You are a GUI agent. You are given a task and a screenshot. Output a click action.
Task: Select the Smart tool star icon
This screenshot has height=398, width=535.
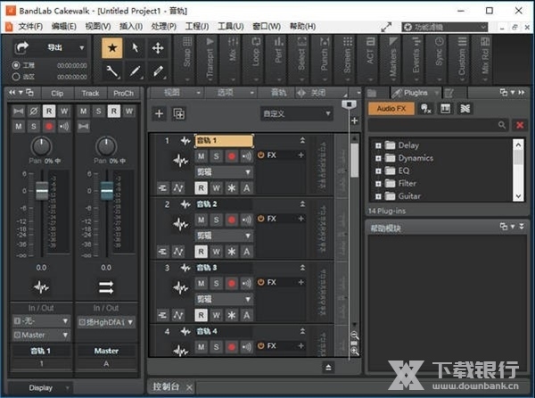(x=111, y=47)
